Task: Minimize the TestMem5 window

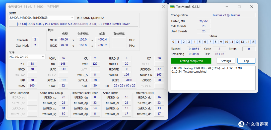Action: coord(227,7)
